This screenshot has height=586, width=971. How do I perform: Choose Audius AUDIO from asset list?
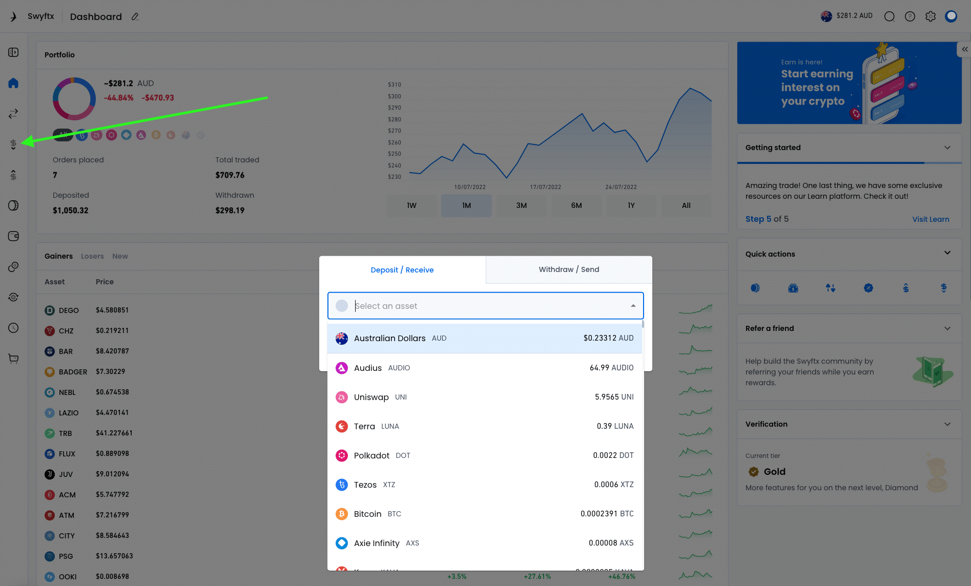coord(485,368)
